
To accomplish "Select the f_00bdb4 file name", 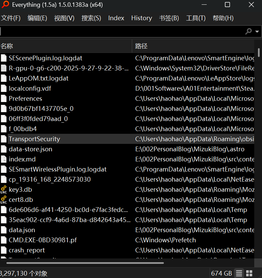I will click(23, 129).
